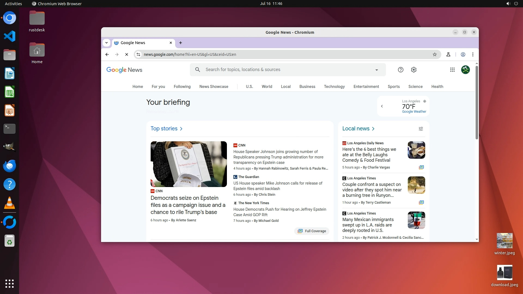The width and height of the screenshot is (523, 294).
Task: Stop loading the page
Action: (x=127, y=54)
